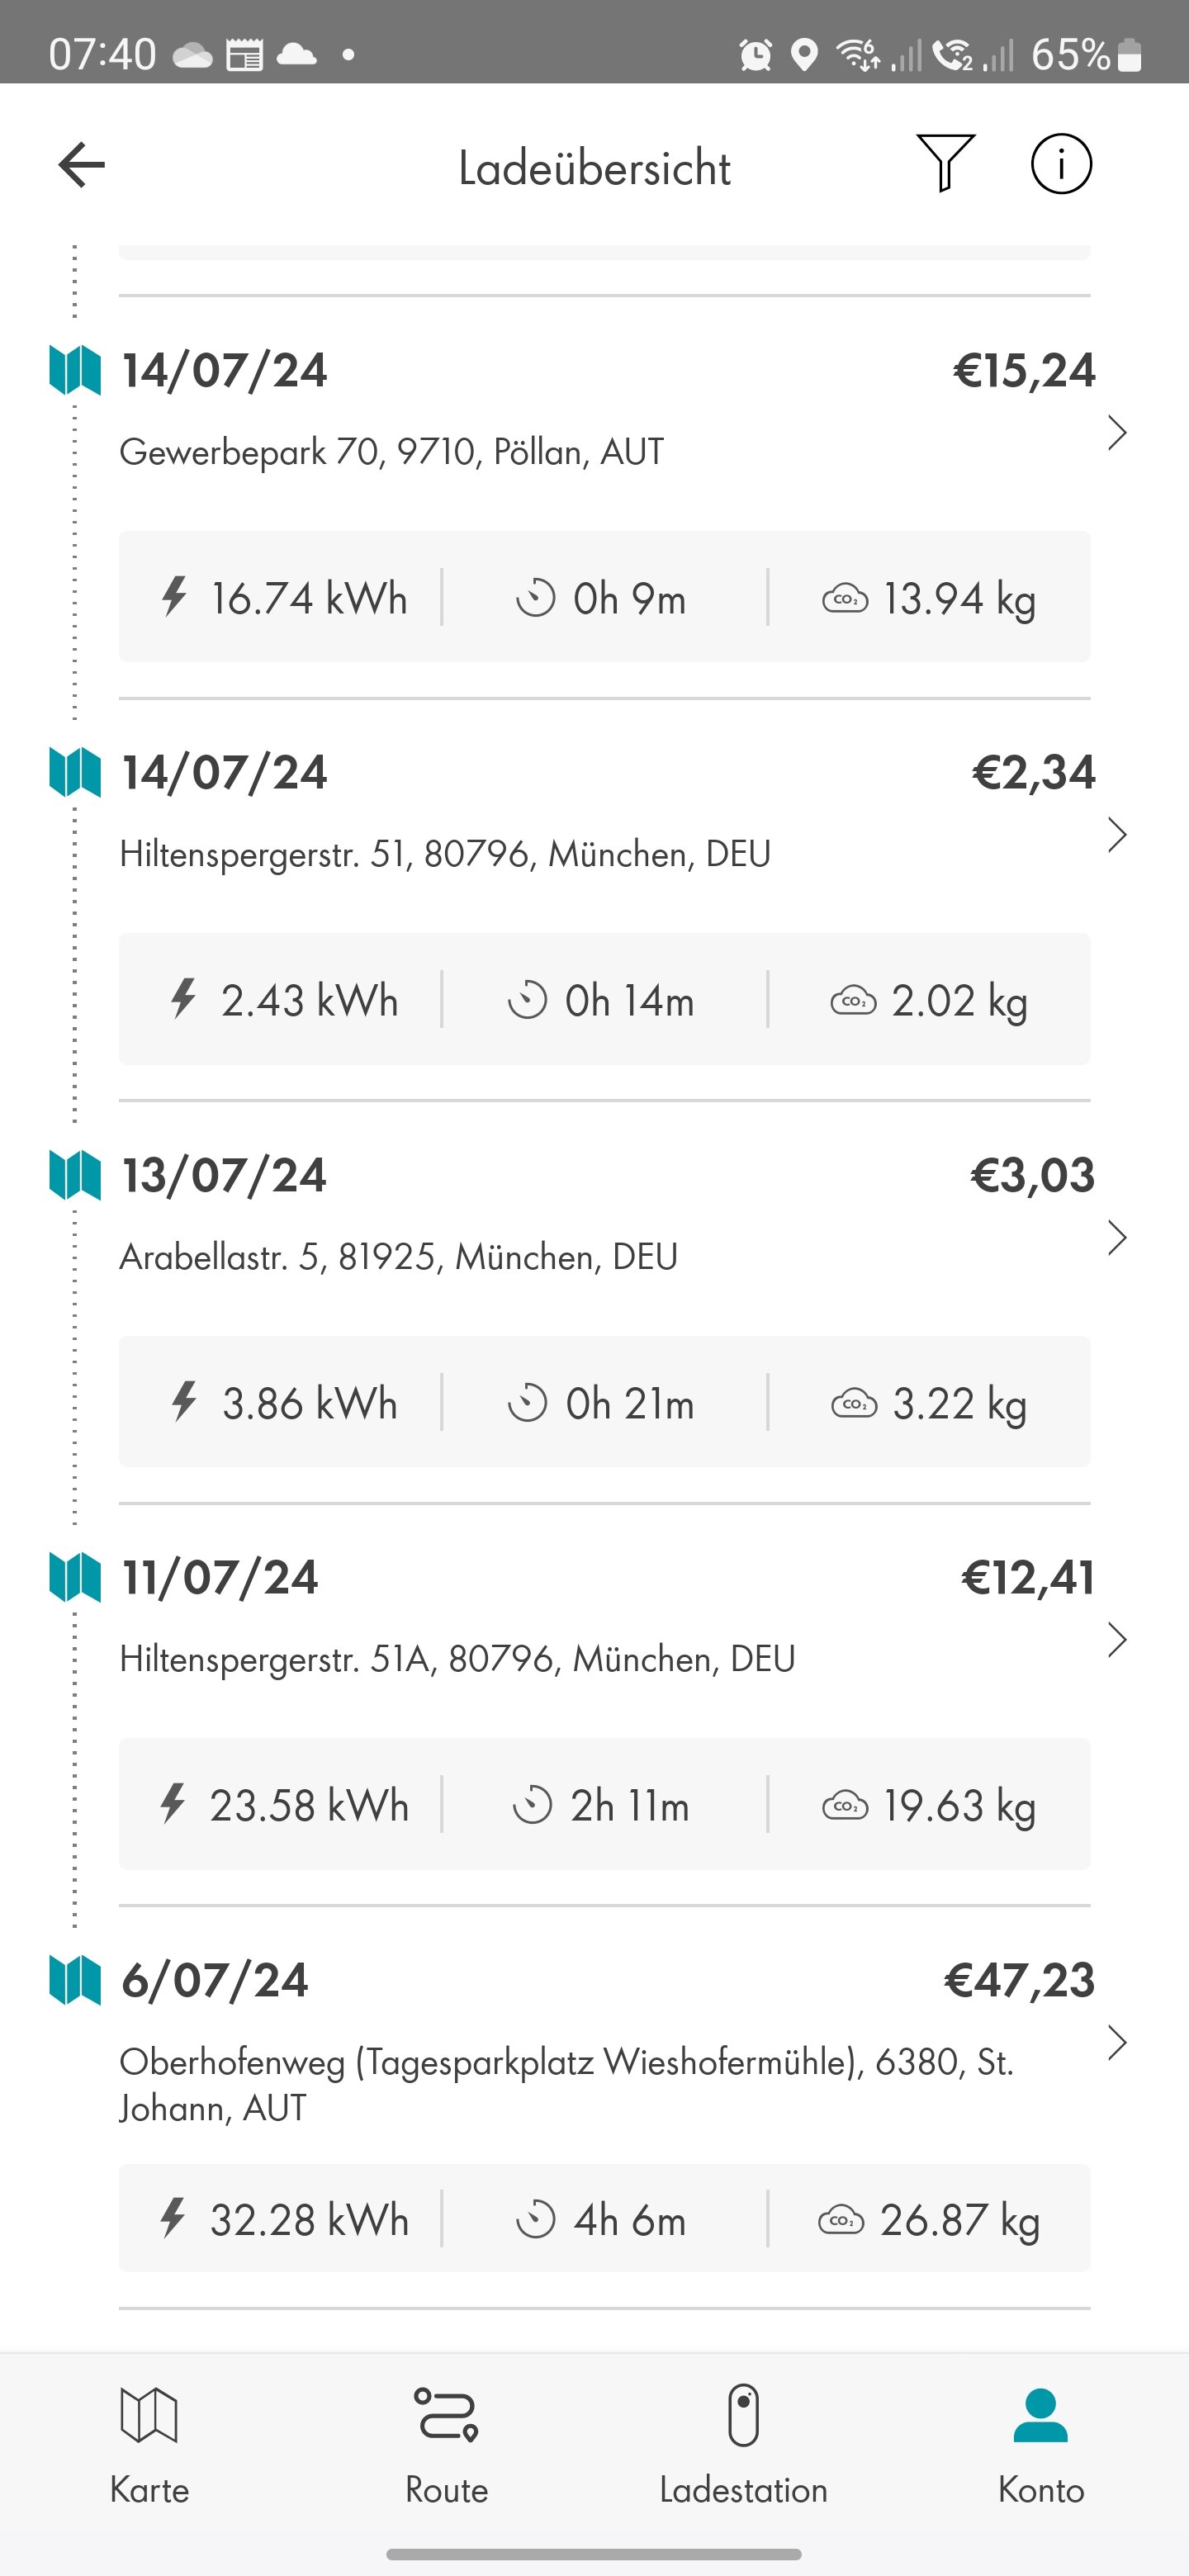Viewport: 1189px width, 2576px height.
Task: Open Hiltenspergerstr. 51A address entry
Action: [x=457, y=1659]
